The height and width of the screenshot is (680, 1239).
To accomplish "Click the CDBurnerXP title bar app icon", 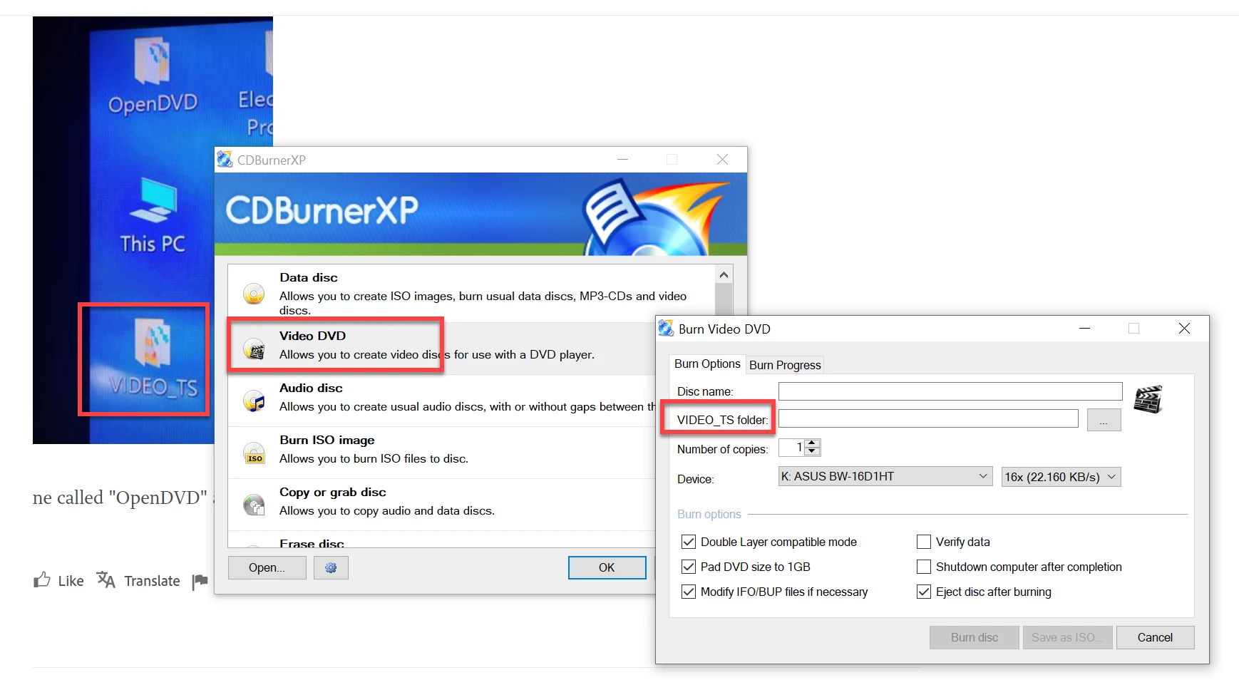I will [225, 160].
